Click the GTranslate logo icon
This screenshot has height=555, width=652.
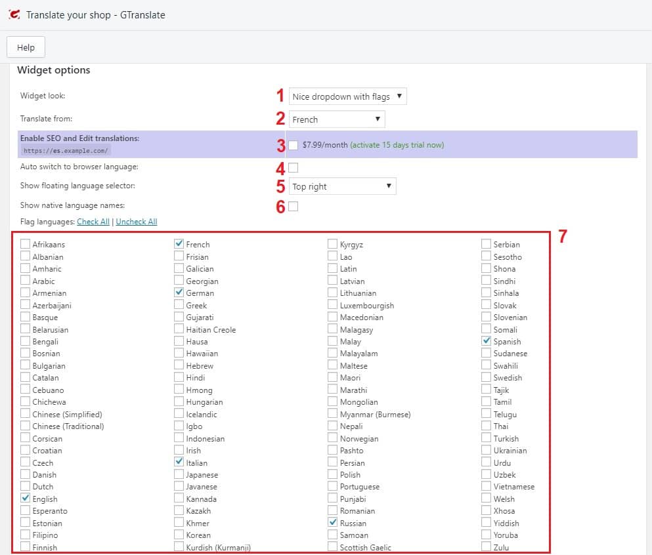[14, 14]
